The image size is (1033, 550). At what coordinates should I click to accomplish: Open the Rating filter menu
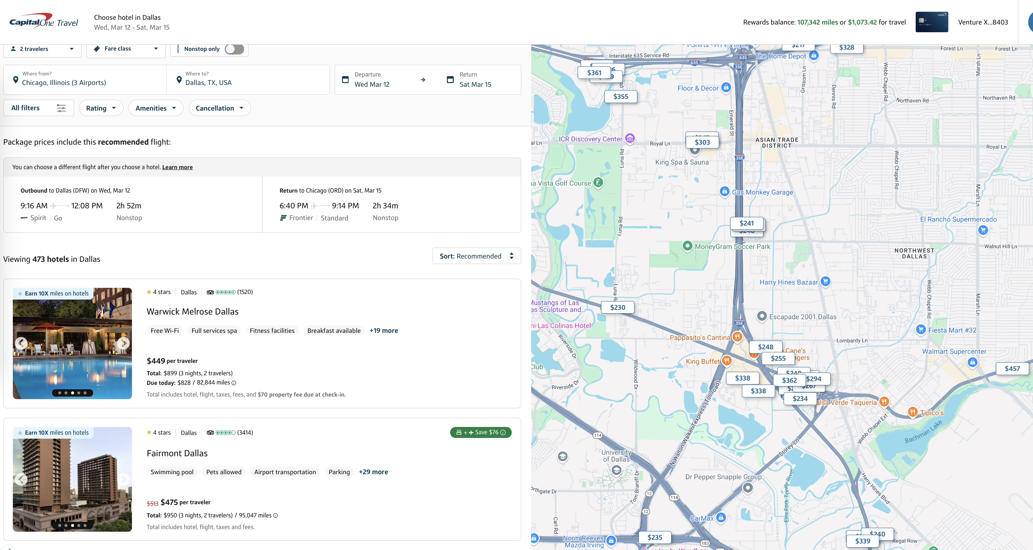101,108
